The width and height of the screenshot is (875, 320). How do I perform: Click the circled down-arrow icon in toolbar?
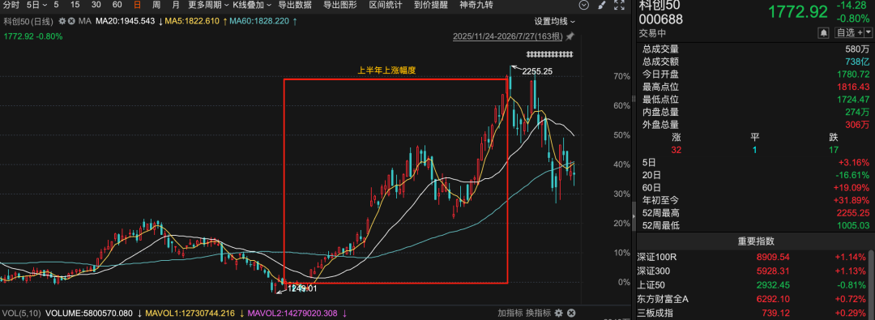(584, 5)
